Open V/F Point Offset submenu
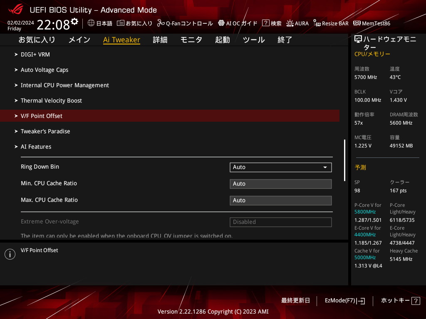The width and height of the screenshot is (426, 319). (170, 116)
